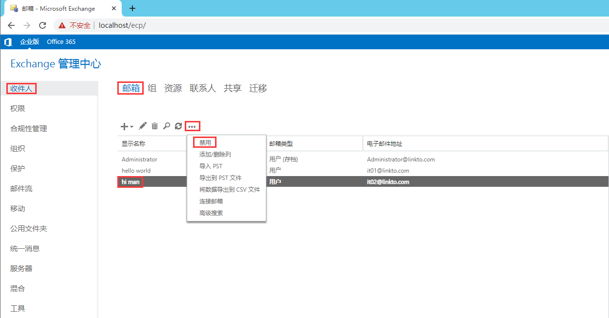
Task: Click the Office logo icon in blue bar
Action: (x=7, y=42)
